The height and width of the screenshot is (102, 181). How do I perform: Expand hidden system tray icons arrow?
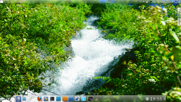tap(173, 2)
